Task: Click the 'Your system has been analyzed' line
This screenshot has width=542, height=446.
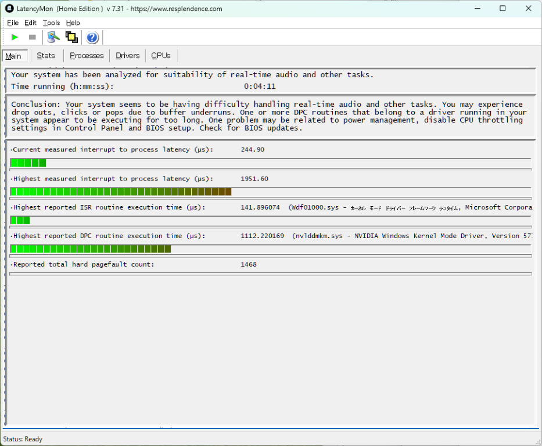Action: 192,74
